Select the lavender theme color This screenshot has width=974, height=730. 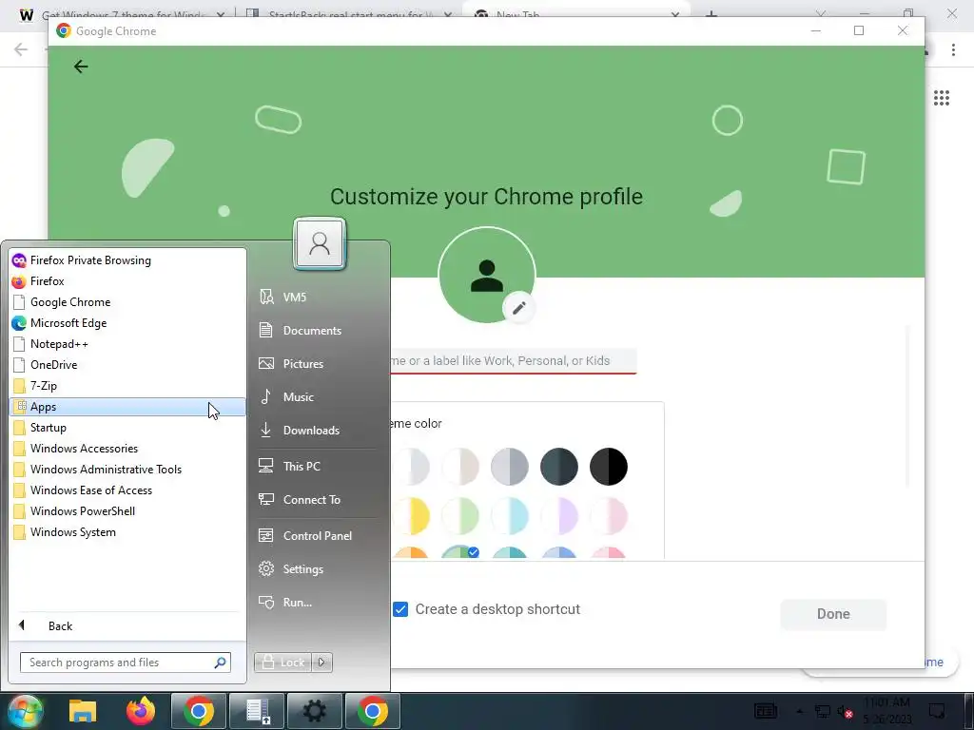coord(559,516)
